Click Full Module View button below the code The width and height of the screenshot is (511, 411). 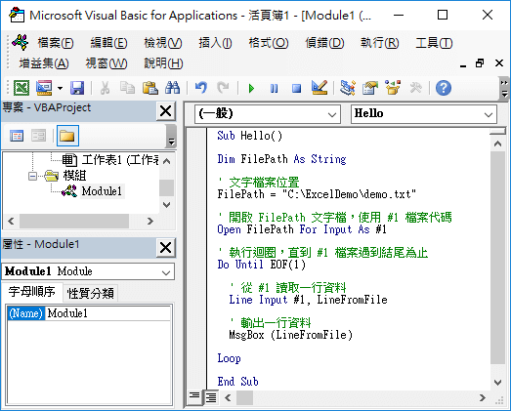[x=211, y=397]
